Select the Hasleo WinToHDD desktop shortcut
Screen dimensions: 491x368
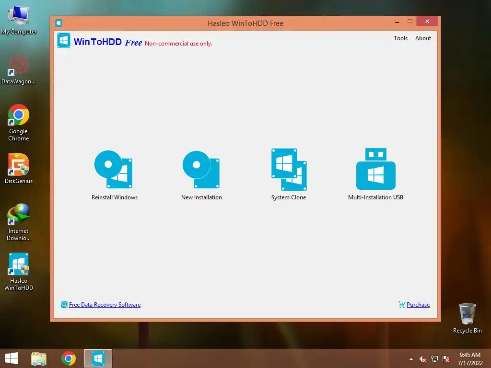19,272
